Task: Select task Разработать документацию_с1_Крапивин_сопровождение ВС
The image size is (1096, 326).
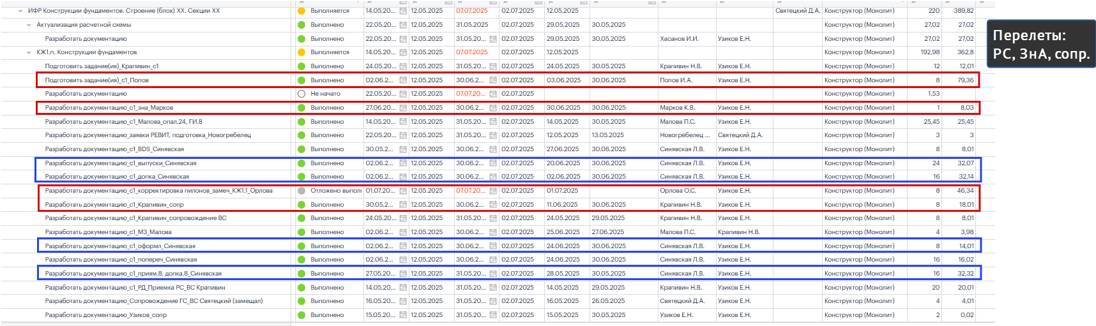Action: [x=135, y=218]
